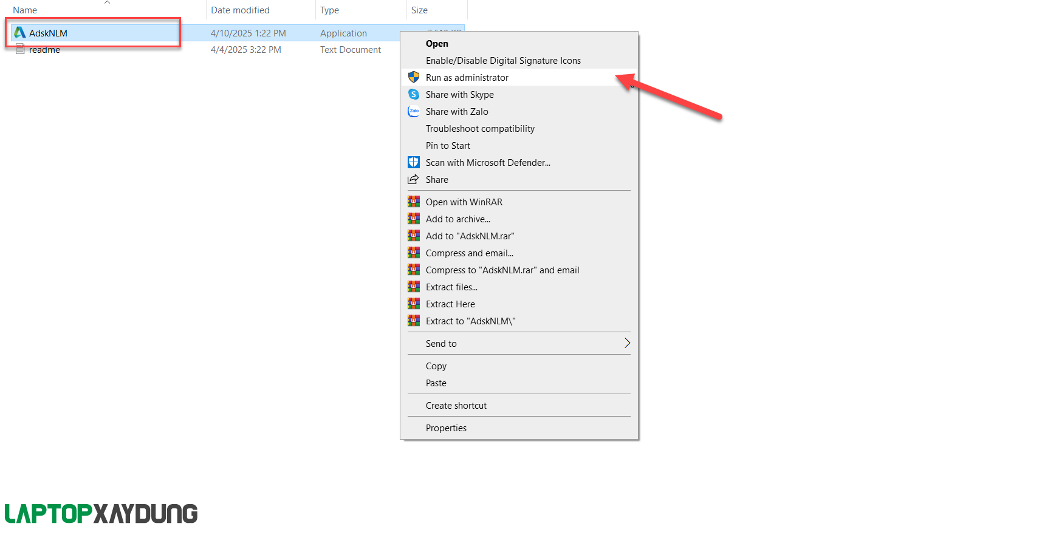Click WinRAR icon beside Extract Here
1045x546 pixels.
[x=414, y=304]
